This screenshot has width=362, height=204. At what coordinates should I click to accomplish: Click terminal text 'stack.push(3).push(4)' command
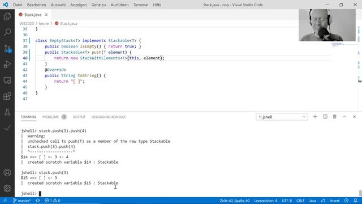coord(63,131)
